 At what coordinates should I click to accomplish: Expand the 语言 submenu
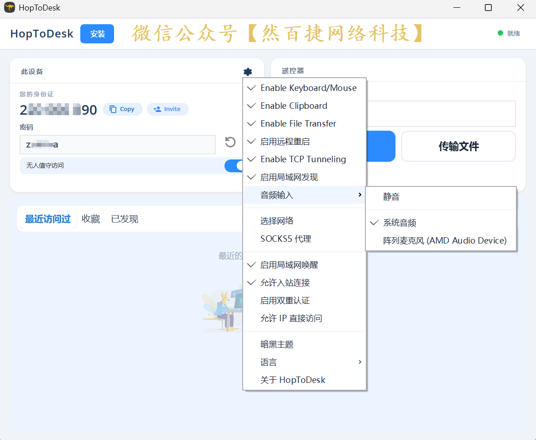pyautogui.click(x=305, y=362)
